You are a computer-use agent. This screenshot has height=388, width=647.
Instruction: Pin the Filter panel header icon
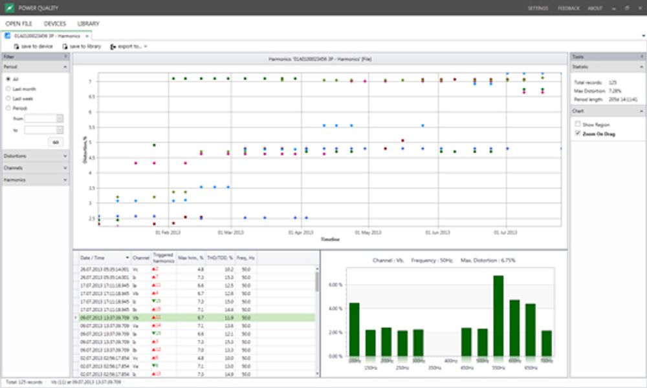click(65, 56)
